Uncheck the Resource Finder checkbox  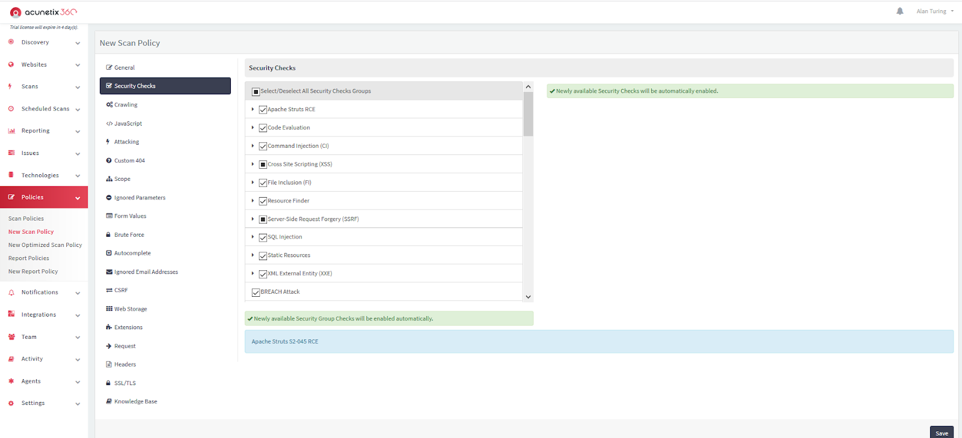263,201
